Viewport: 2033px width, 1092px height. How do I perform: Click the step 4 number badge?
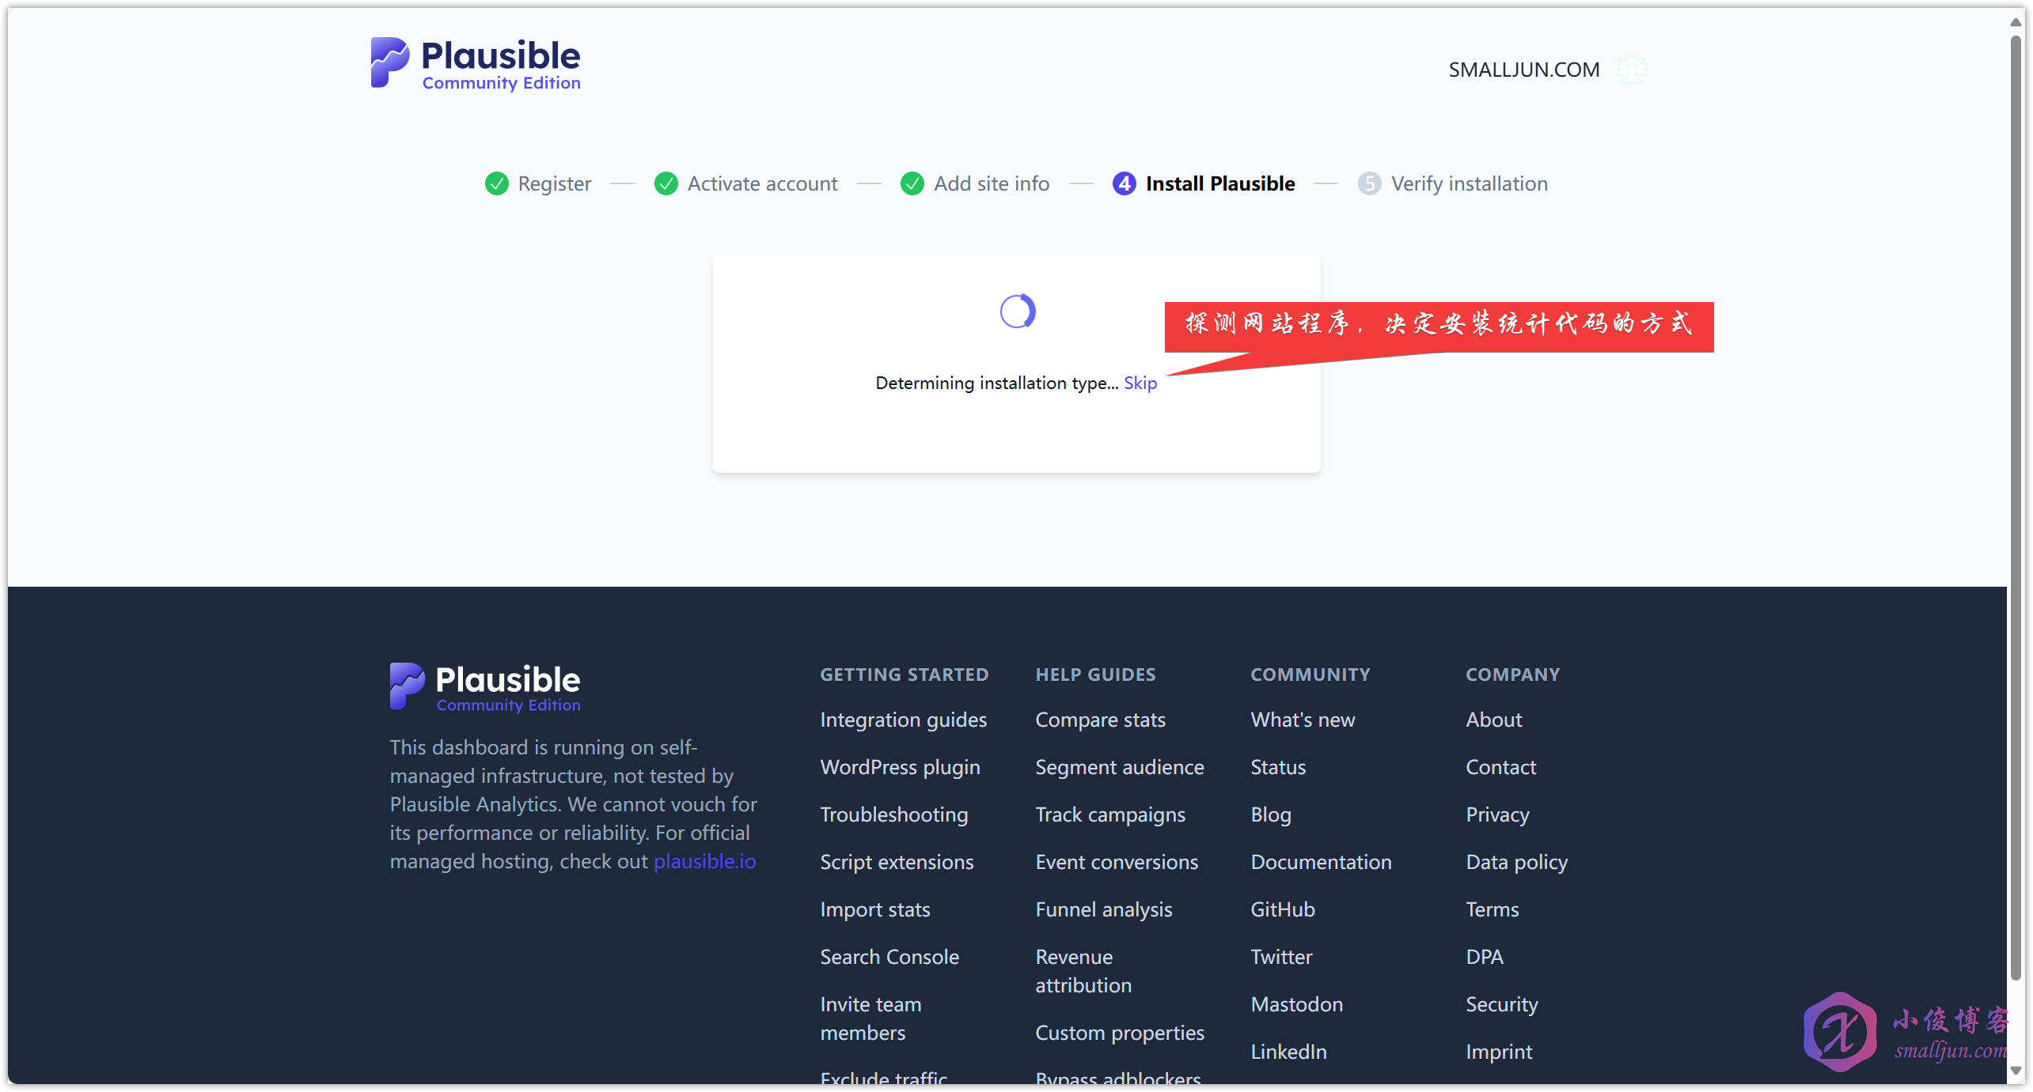click(1124, 183)
